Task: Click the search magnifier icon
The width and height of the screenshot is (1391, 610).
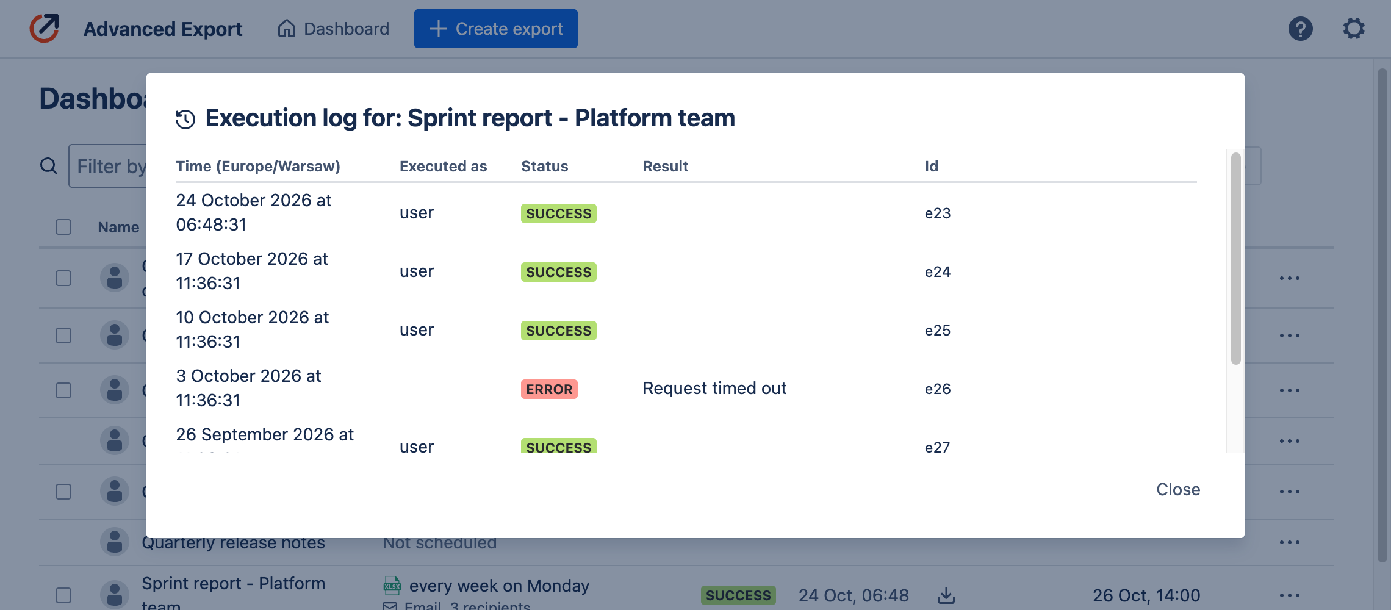Action: click(x=49, y=166)
